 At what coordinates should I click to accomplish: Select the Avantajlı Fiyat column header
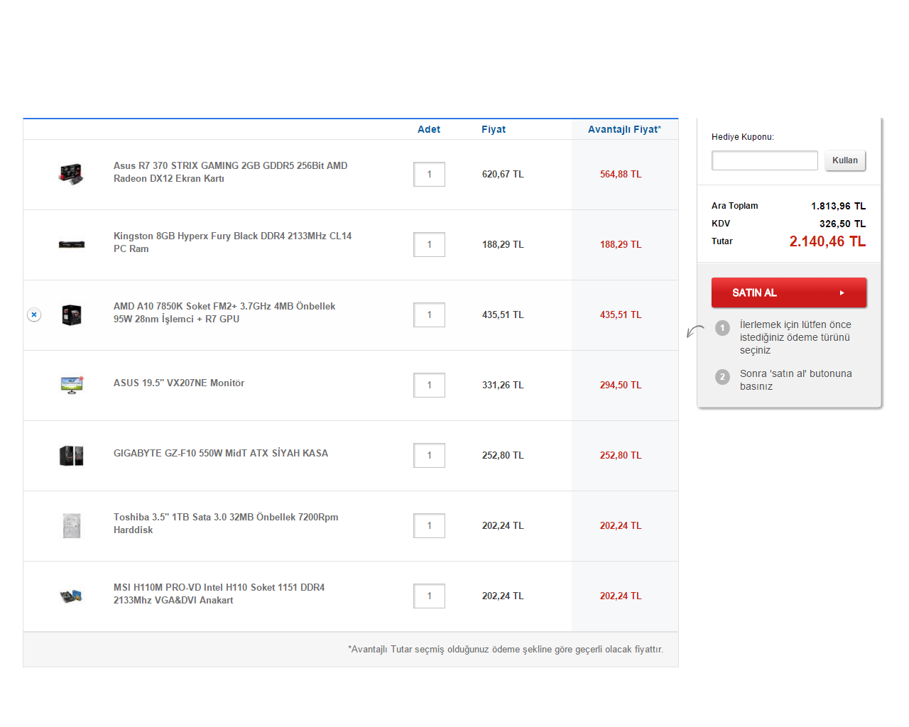click(624, 129)
